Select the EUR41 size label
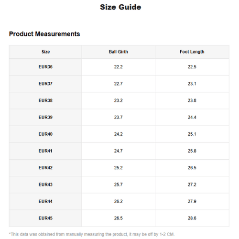 [x=45, y=151]
